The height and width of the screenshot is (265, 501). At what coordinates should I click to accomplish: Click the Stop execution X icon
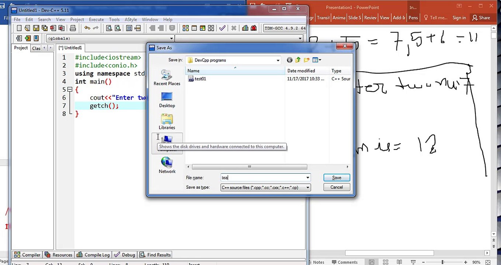tap(234, 28)
